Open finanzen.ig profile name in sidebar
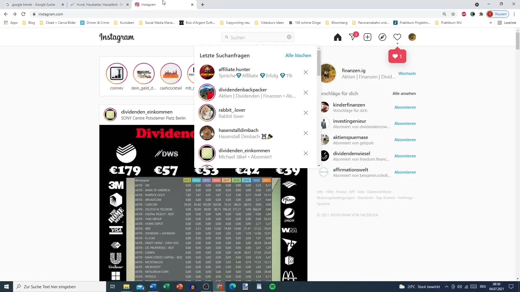This screenshot has width=520, height=292. [353, 71]
